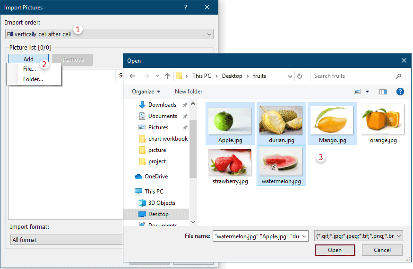Click the New folder button
This screenshot has height=269, width=413.
(x=189, y=92)
